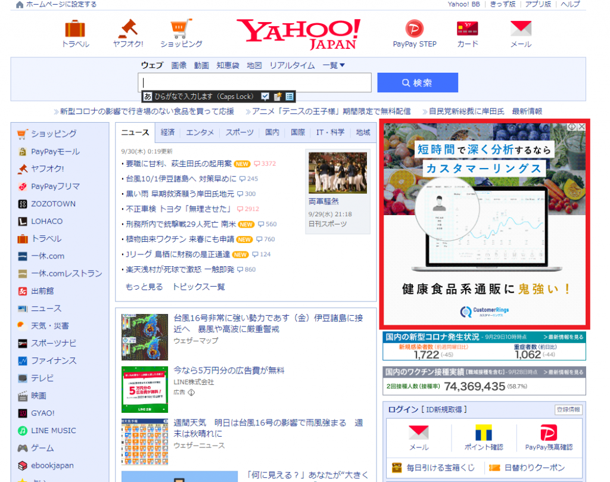Open the ヘルプ link in top bar
This screenshot has height=482, width=610.
pyautogui.click(x=570, y=4)
